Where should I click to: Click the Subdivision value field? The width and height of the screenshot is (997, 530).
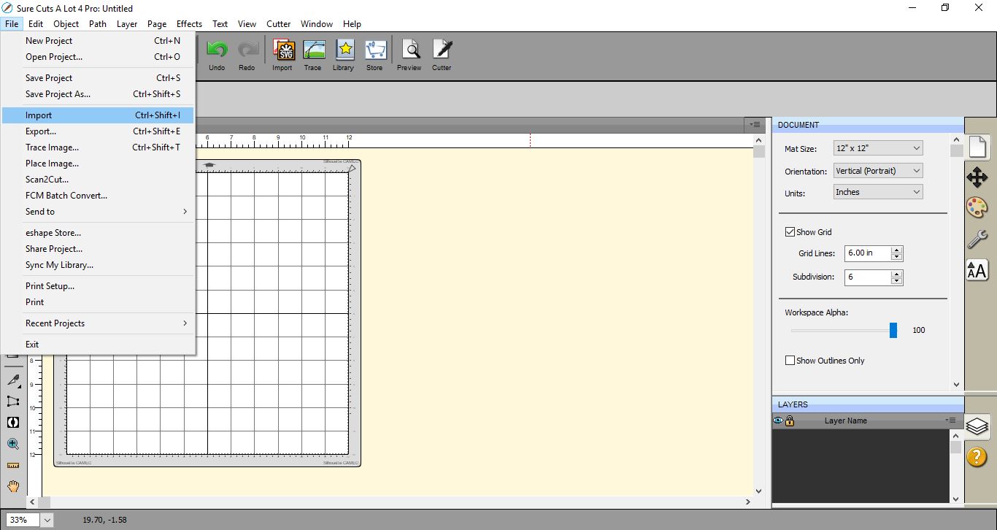(868, 277)
